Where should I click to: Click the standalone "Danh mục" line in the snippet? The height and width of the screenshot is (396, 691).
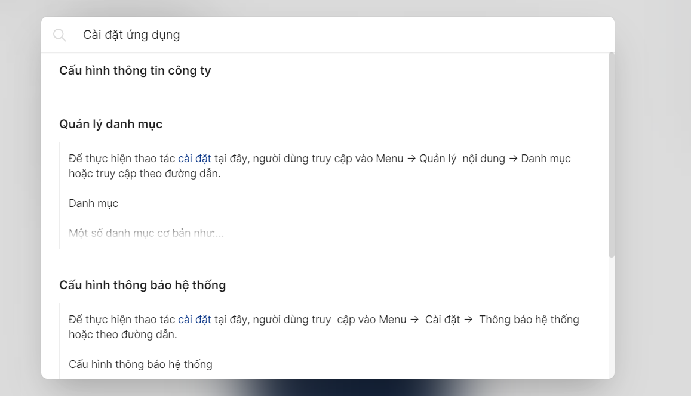pos(93,203)
